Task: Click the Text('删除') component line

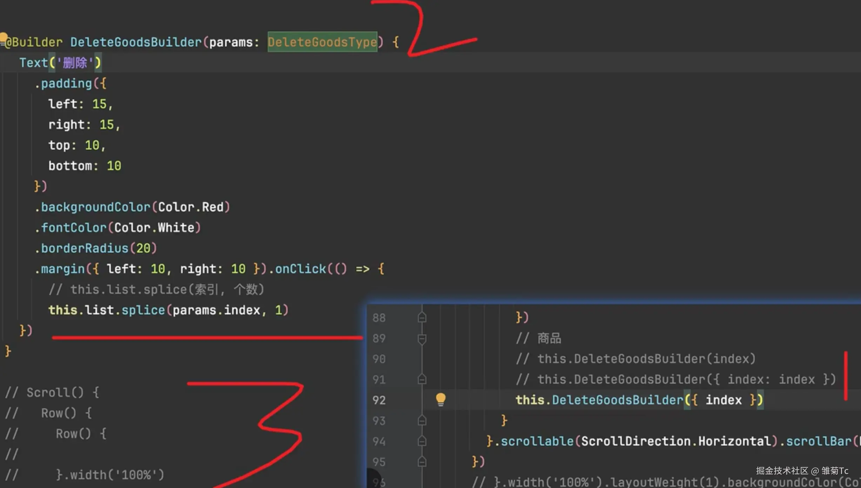Action: click(x=60, y=63)
